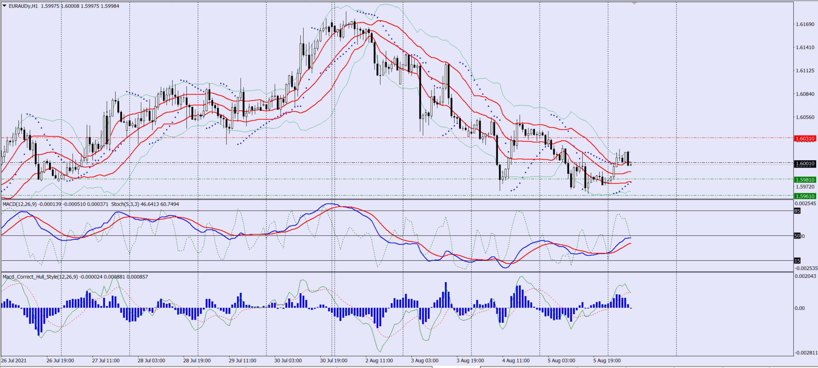This screenshot has height=368, width=818.
Task: Click the 0.002043 value on Hull MACD scale
Action: (806, 276)
